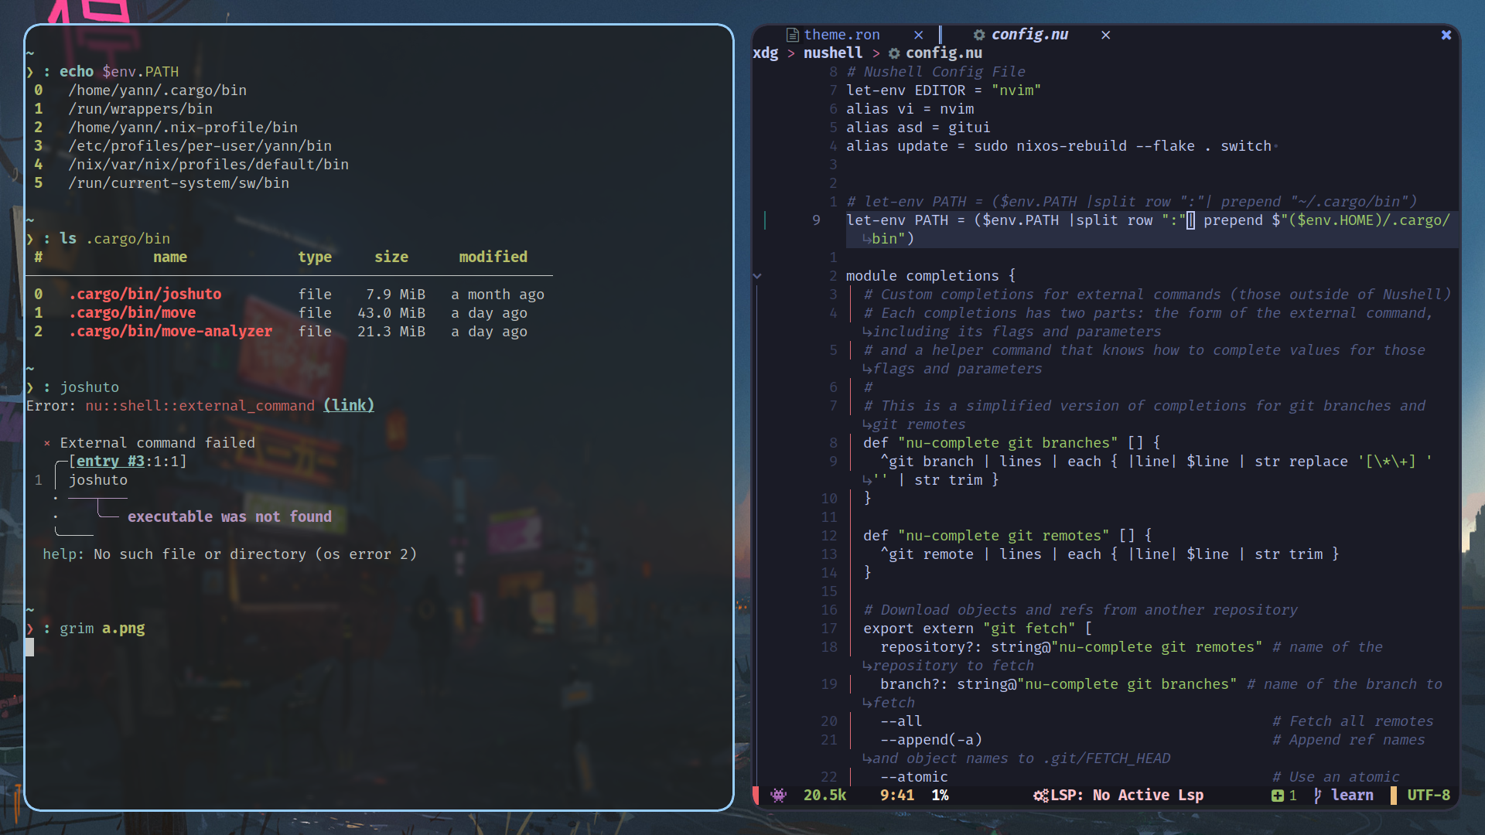
Task: Collapse the module completions block
Action: tap(756, 275)
